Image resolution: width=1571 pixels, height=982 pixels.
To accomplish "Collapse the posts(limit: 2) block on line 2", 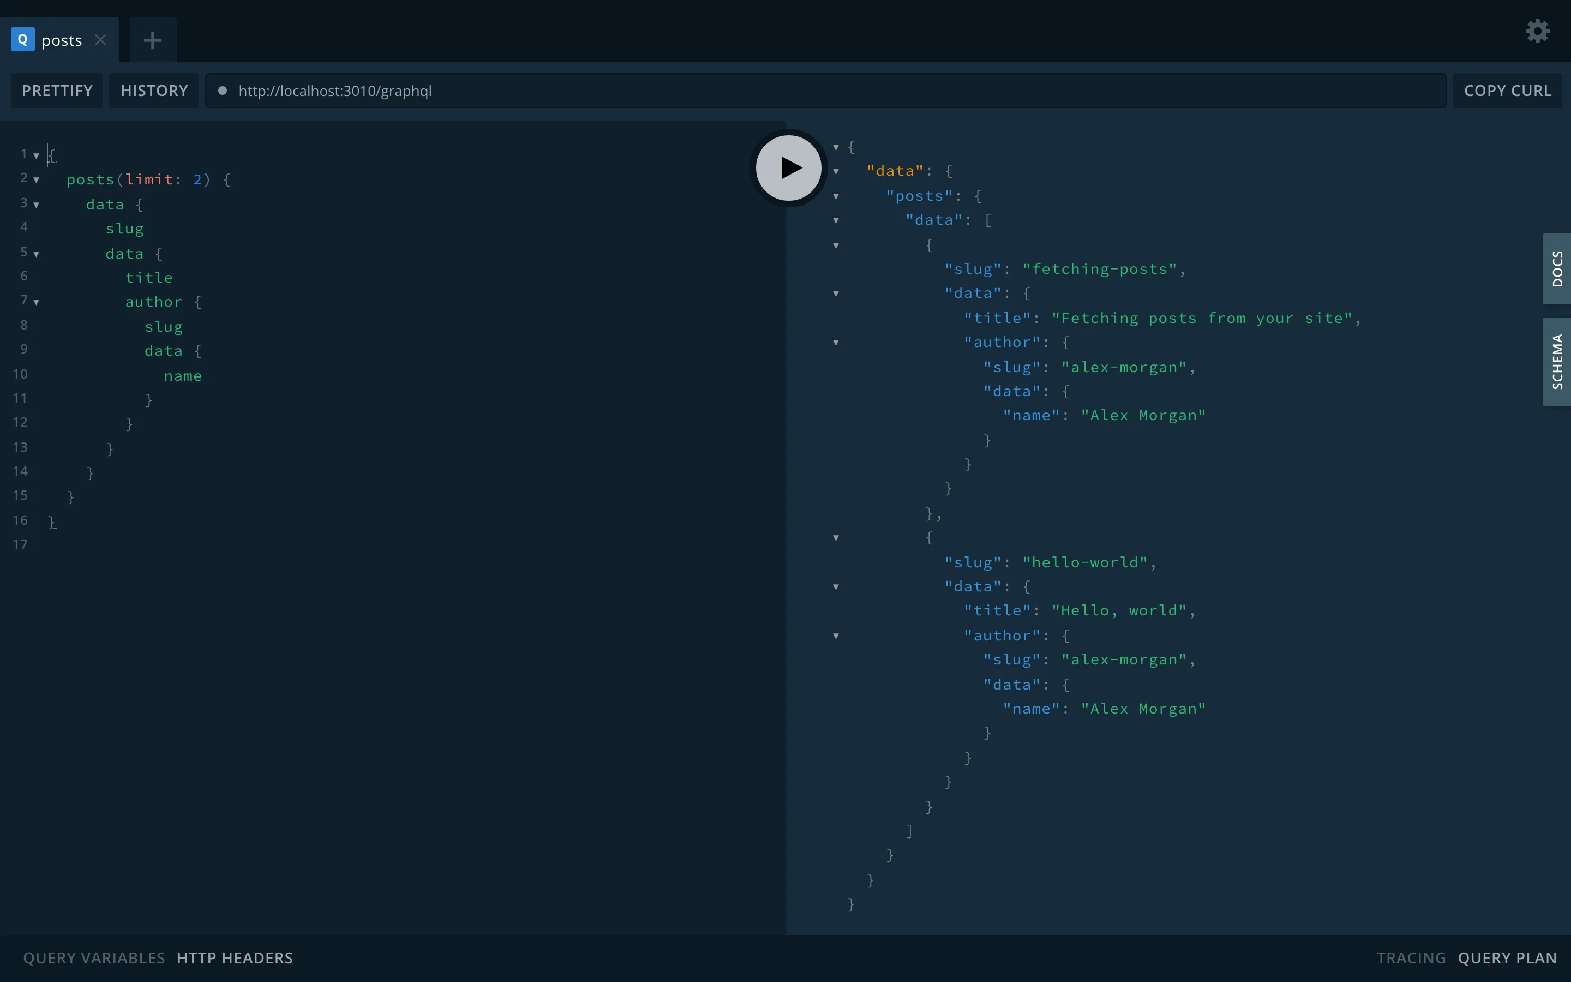I will [x=37, y=180].
